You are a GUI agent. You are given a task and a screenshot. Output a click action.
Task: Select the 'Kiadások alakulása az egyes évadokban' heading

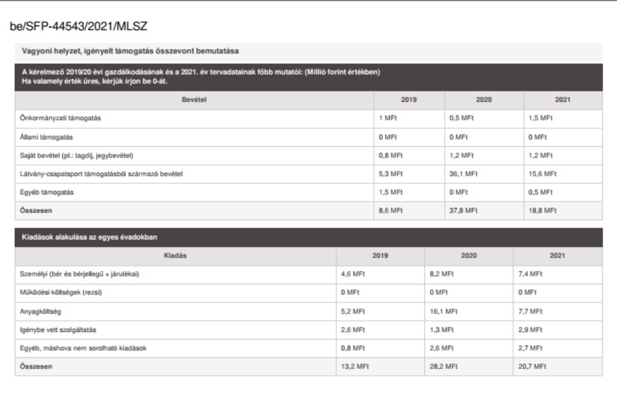pyautogui.click(x=89, y=237)
